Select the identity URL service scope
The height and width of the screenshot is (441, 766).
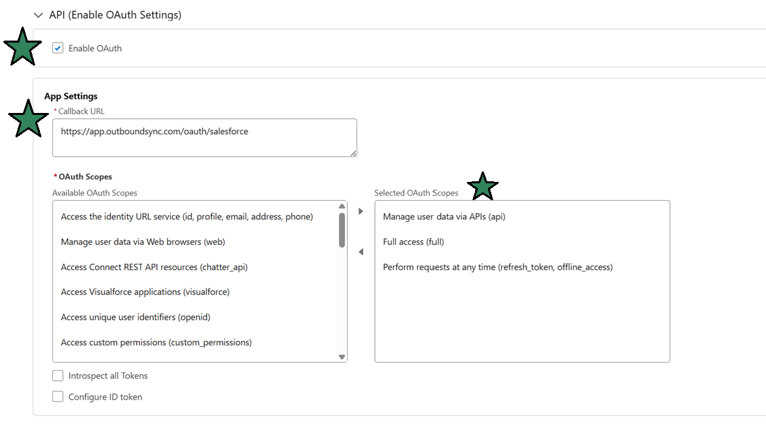tap(187, 216)
